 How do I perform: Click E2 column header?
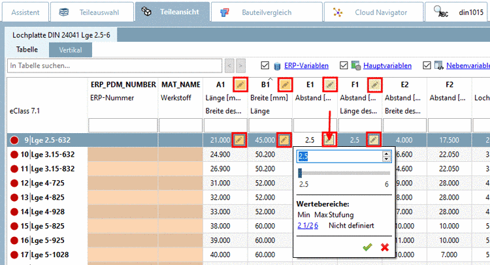(x=404, y=85)
